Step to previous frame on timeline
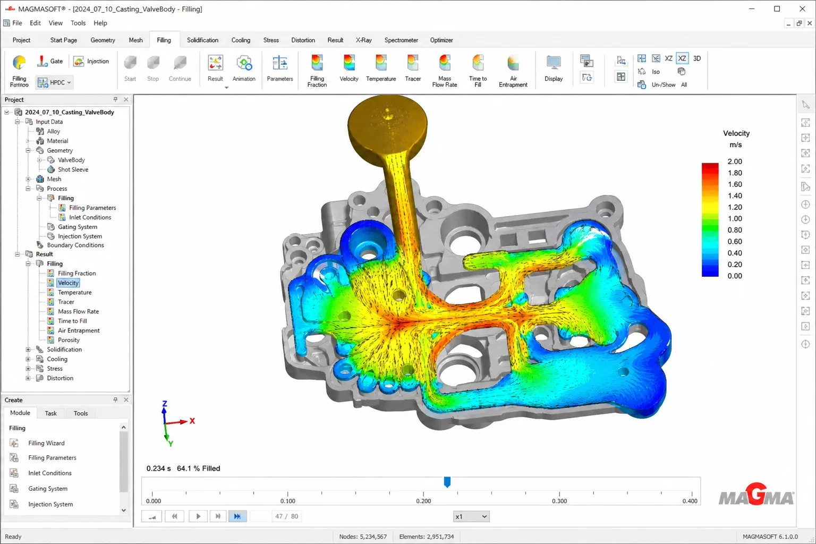Viewport: 816px width, 544px height. [174, 516]
